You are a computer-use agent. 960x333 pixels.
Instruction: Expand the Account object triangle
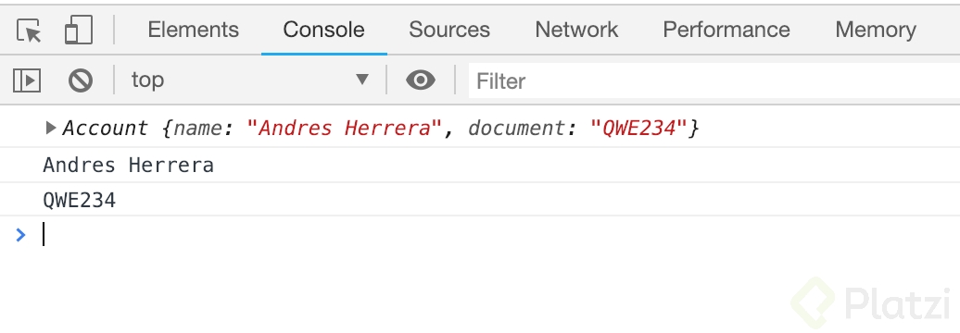click(x=52, y=128)
